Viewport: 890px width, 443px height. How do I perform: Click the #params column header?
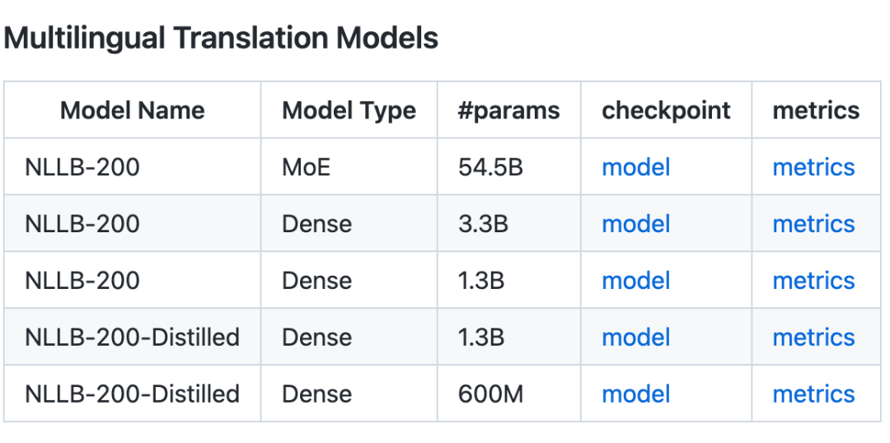pyautogui.click(x=508, y=110)
